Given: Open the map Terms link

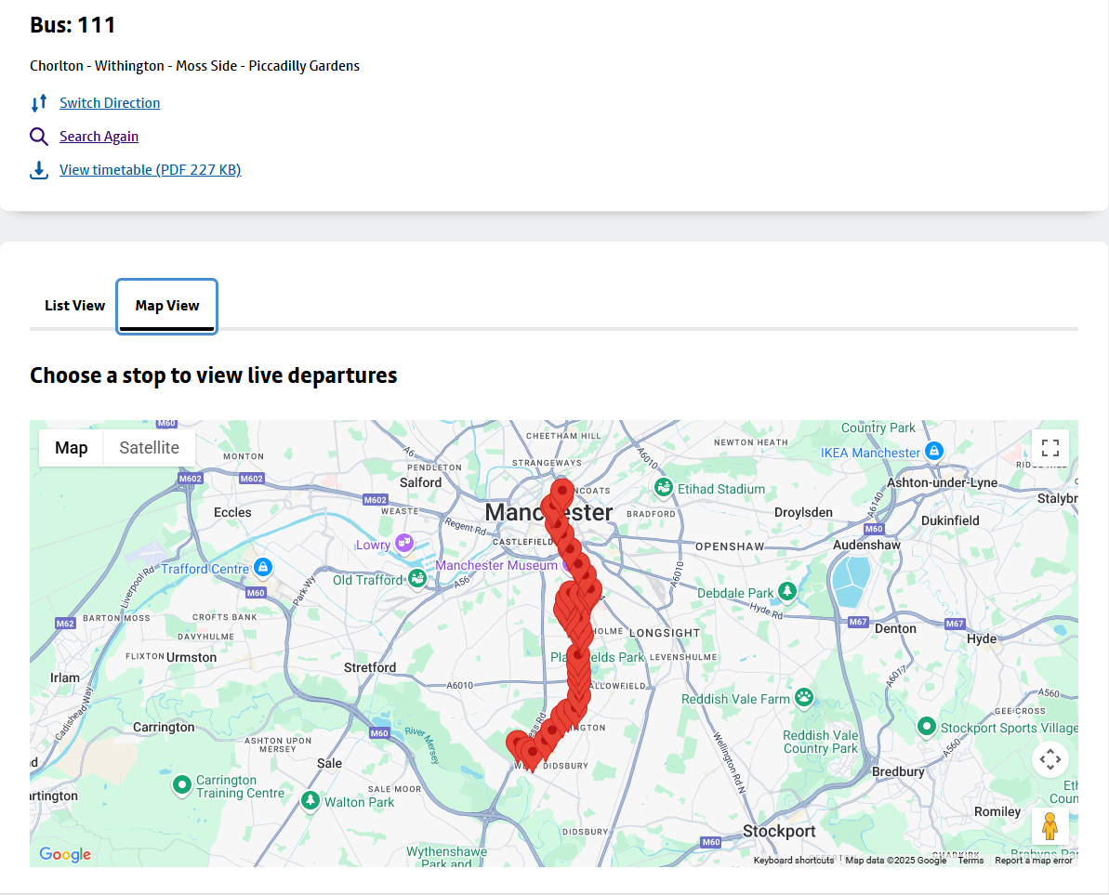Looking at the screenshot, I should pos(971,861).
